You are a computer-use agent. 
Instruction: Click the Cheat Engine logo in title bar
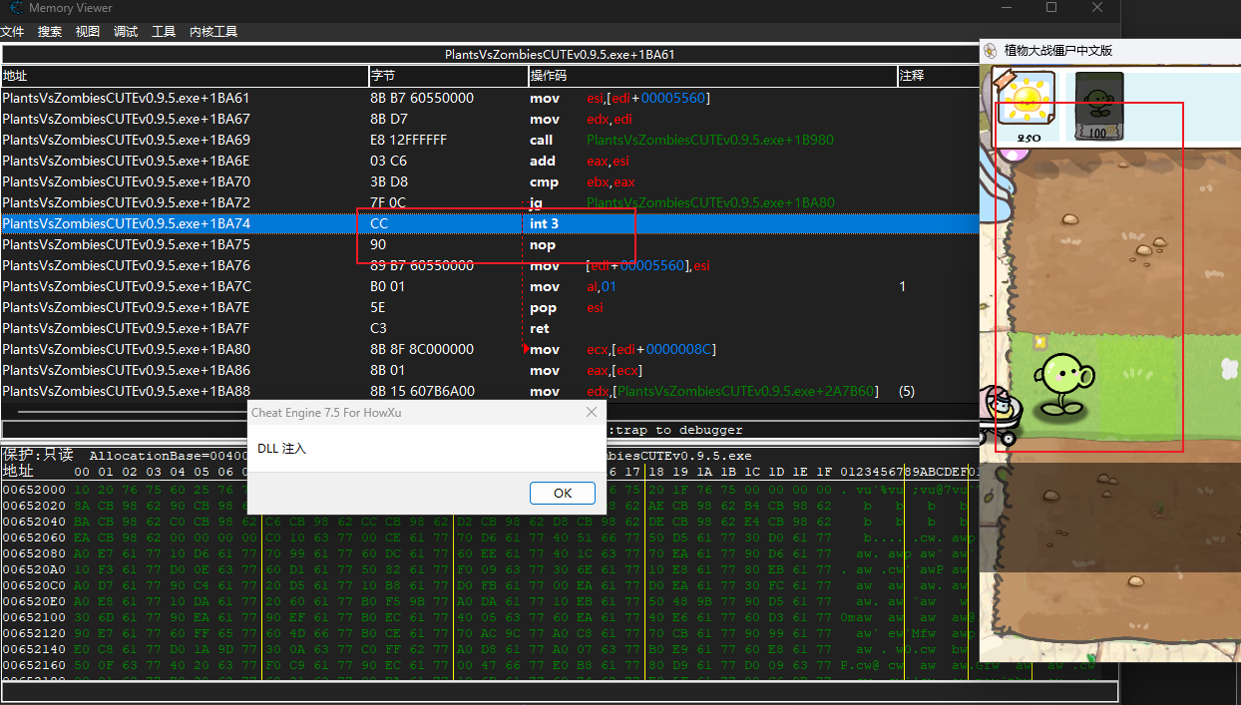pos(15,8)
